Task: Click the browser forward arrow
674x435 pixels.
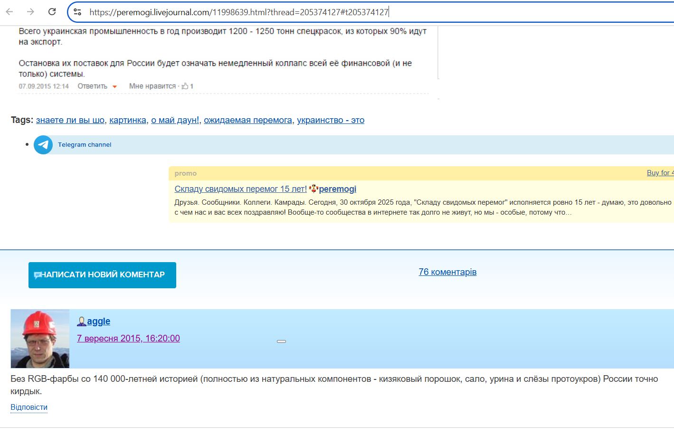Action: tap(31, 12)
